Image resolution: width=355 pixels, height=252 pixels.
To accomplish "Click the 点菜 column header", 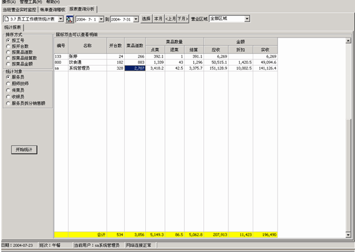I will tap(155, 50).
